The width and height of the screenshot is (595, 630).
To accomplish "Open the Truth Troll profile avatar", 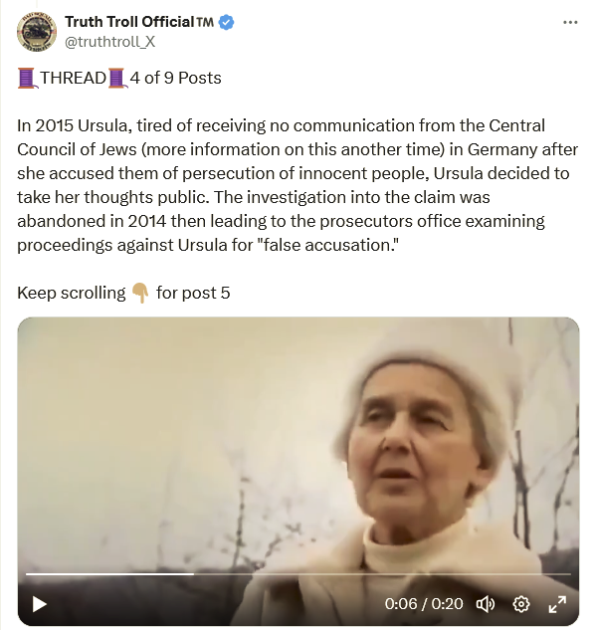I will click(x=37, y=31).
